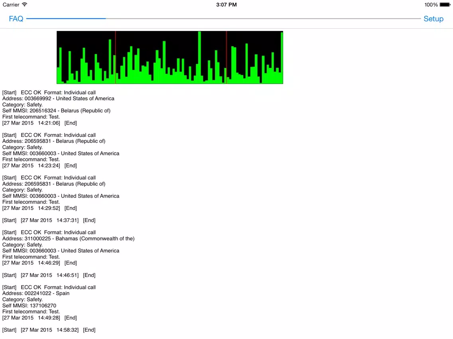Tap the Carrier label in status bar
453x339 pixels.
(x=11, y=5)
